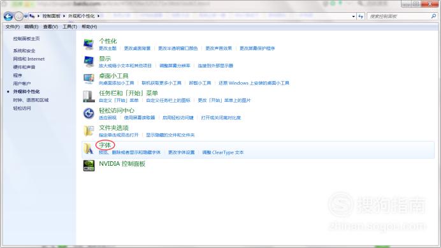The image size is (441, 248).
Task: Open 系统和安全 in sidebar
Action: coord(24,50)
